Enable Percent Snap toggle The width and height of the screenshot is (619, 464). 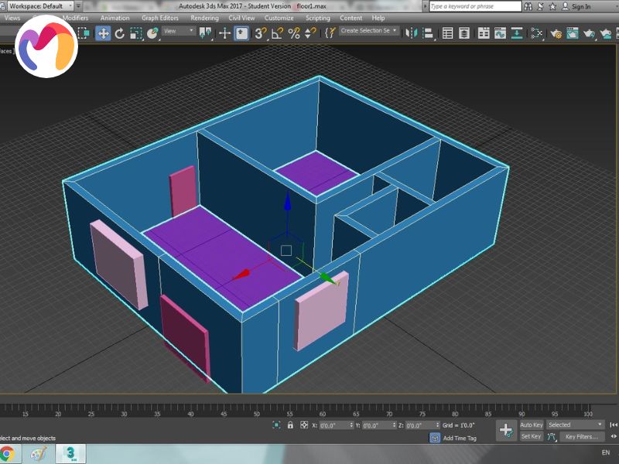click(x=294, y=33)
